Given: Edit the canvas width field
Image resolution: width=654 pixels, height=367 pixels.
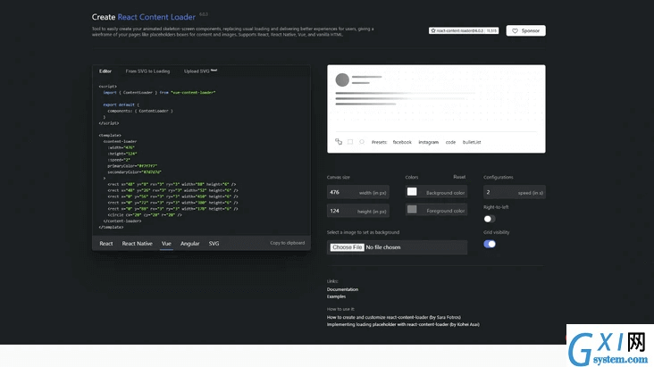Looking at the screenshot, I should [358, 192].
